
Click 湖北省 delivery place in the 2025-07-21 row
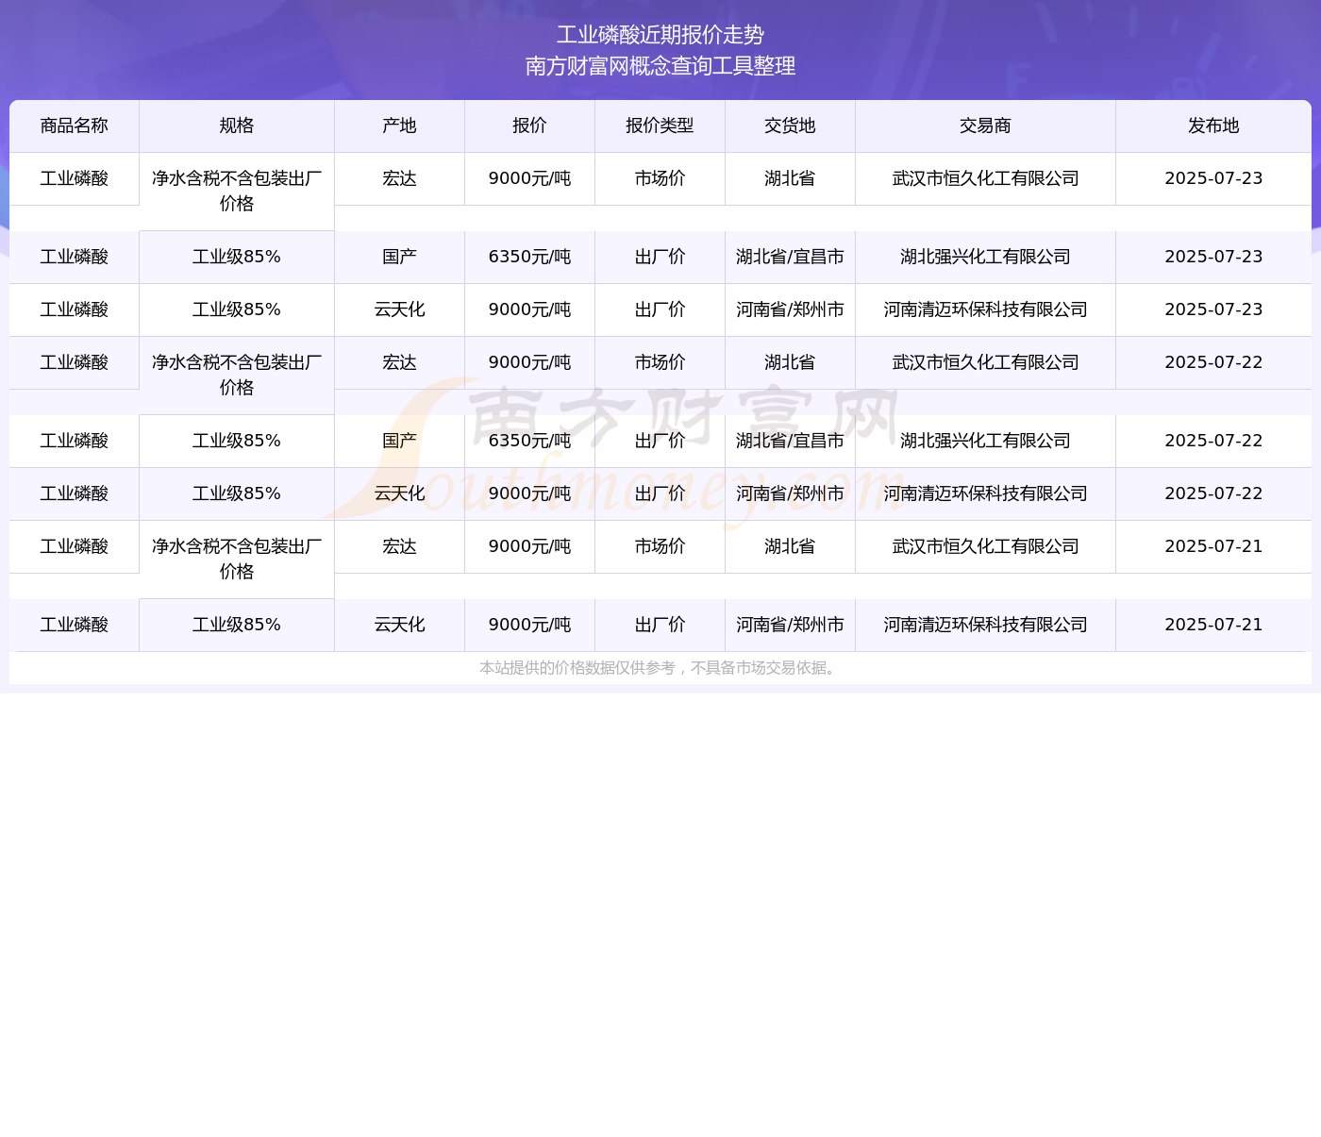[x=791, y=546]
